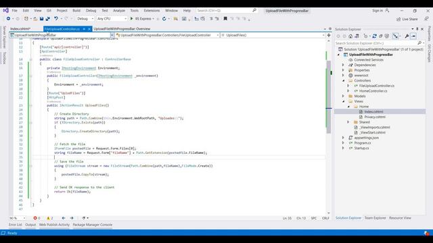433x243 pixels.
Task: Open the Git Changes side tab
Action: (429, 53)
